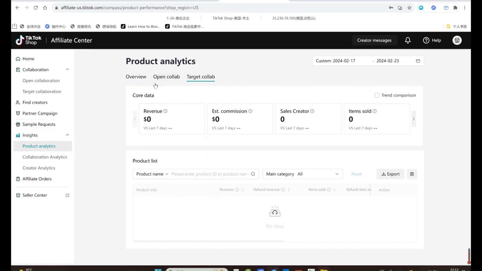Click the column settings icon beside Export
This screenshot has height=271, width=482.
coord(412,174)
